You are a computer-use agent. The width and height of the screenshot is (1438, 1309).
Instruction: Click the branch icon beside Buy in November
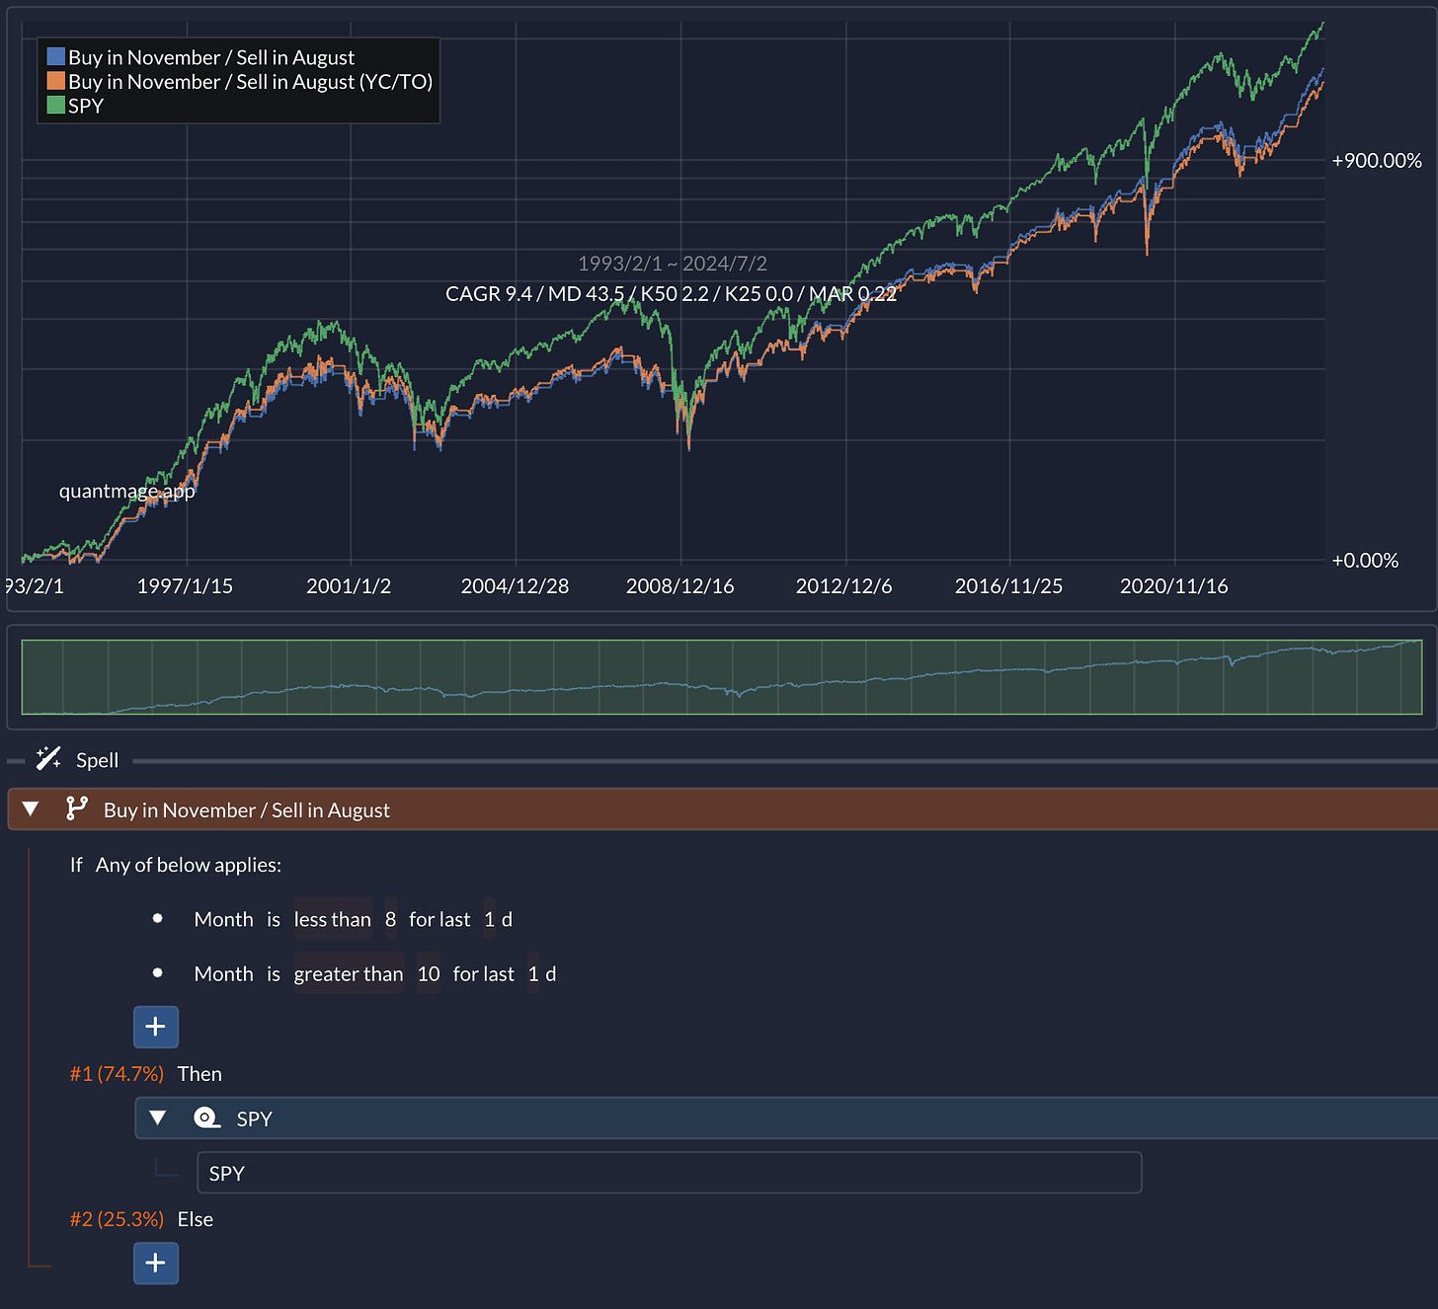(x=76, y=808)
